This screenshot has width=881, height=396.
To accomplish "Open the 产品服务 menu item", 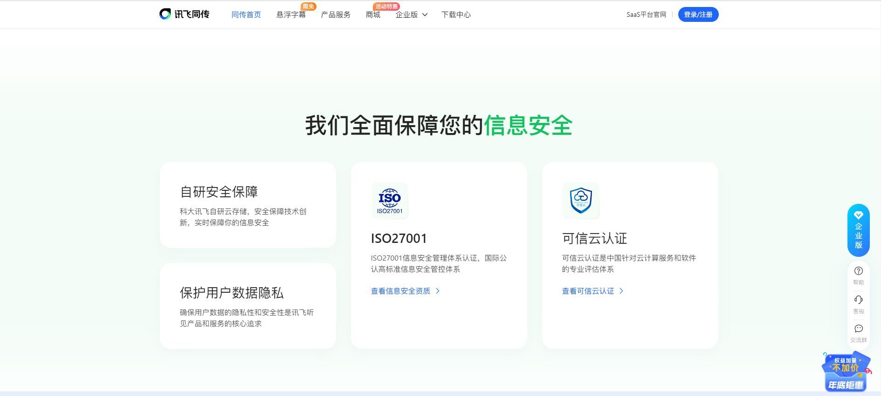I will tap(336, 15).
